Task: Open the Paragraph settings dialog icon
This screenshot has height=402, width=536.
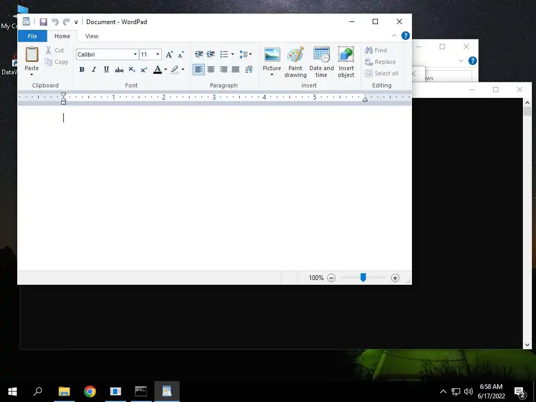Action: 249,70
